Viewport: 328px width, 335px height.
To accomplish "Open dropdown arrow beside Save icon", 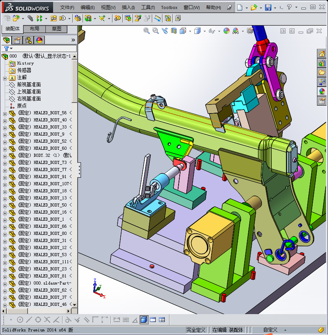I will pyautogui.click(x=275, y=8).
